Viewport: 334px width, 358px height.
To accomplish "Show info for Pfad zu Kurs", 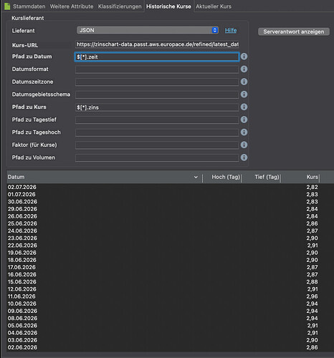I will click(244, 107).
